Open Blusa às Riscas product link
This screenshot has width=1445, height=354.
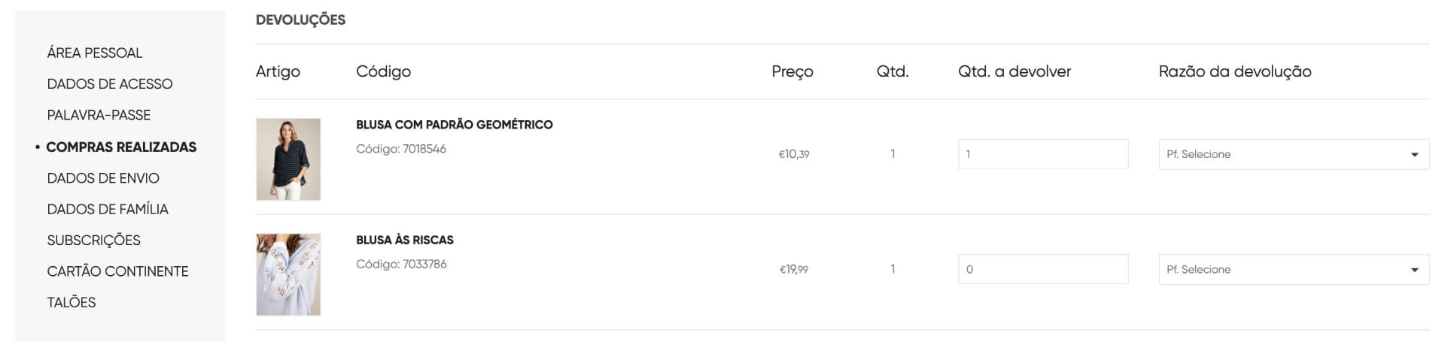405,240
